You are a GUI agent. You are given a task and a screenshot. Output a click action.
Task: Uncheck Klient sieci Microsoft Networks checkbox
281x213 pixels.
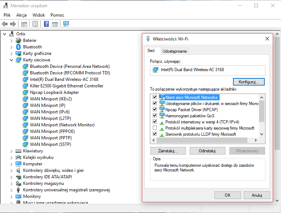click(x=155, y=97)
